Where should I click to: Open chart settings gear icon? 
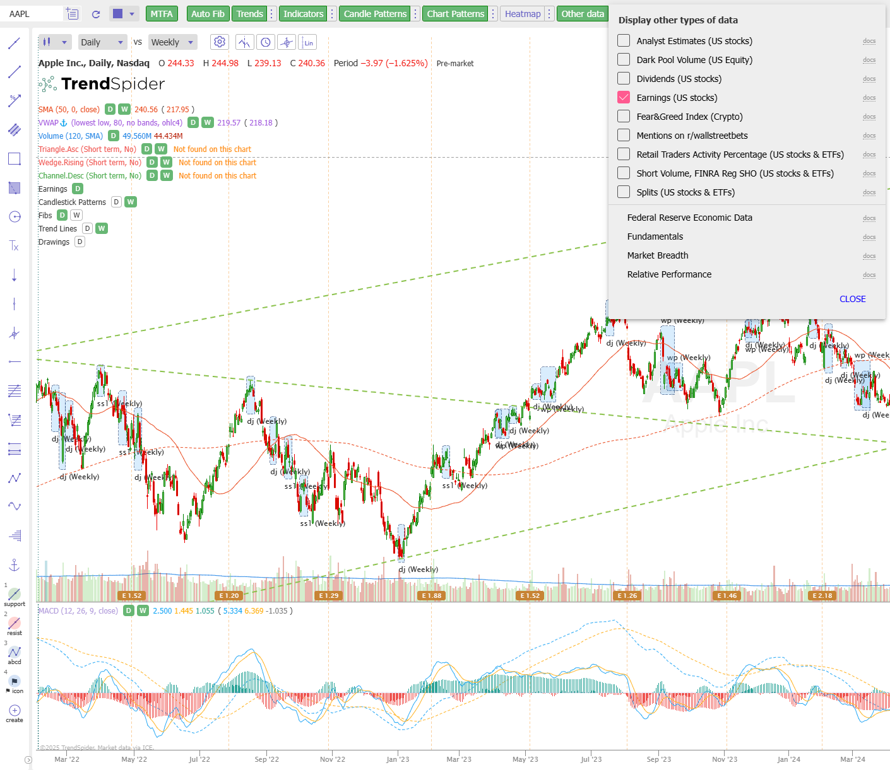(x=220, y=42)
